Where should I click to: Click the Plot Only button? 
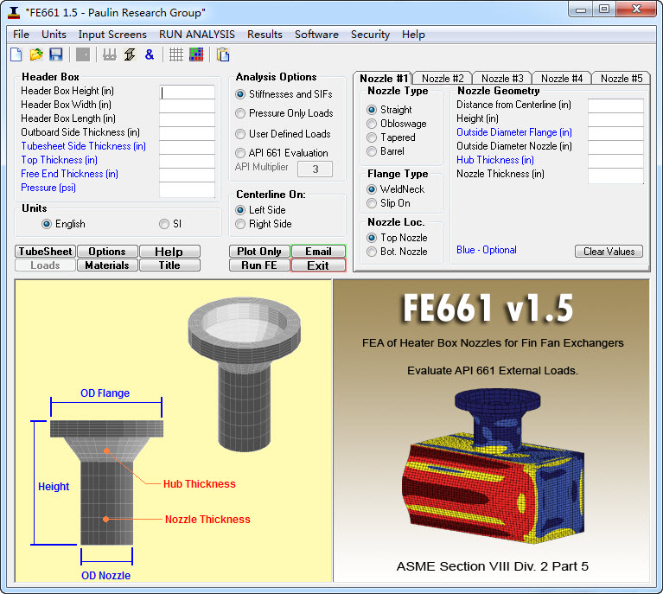[x=259, y=252]
